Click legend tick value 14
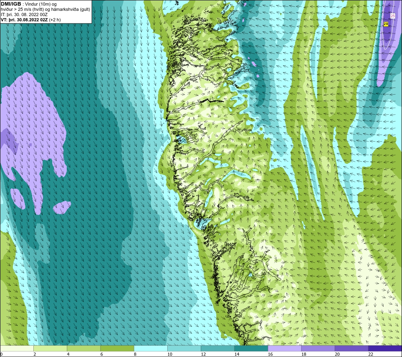The image size is (402, 357). (237, 354)
